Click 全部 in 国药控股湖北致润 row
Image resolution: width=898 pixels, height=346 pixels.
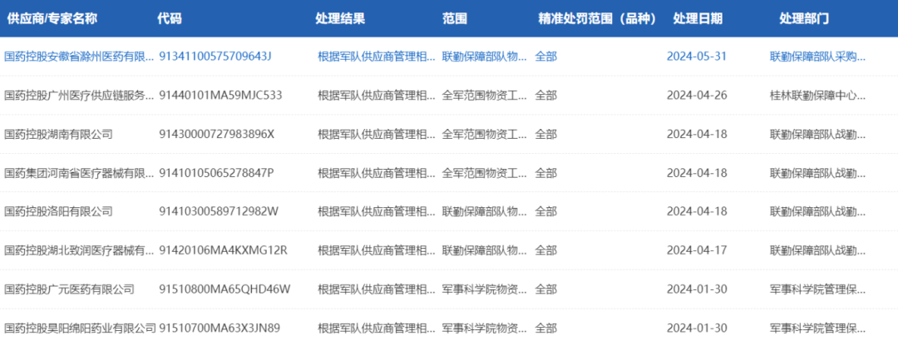545,250
